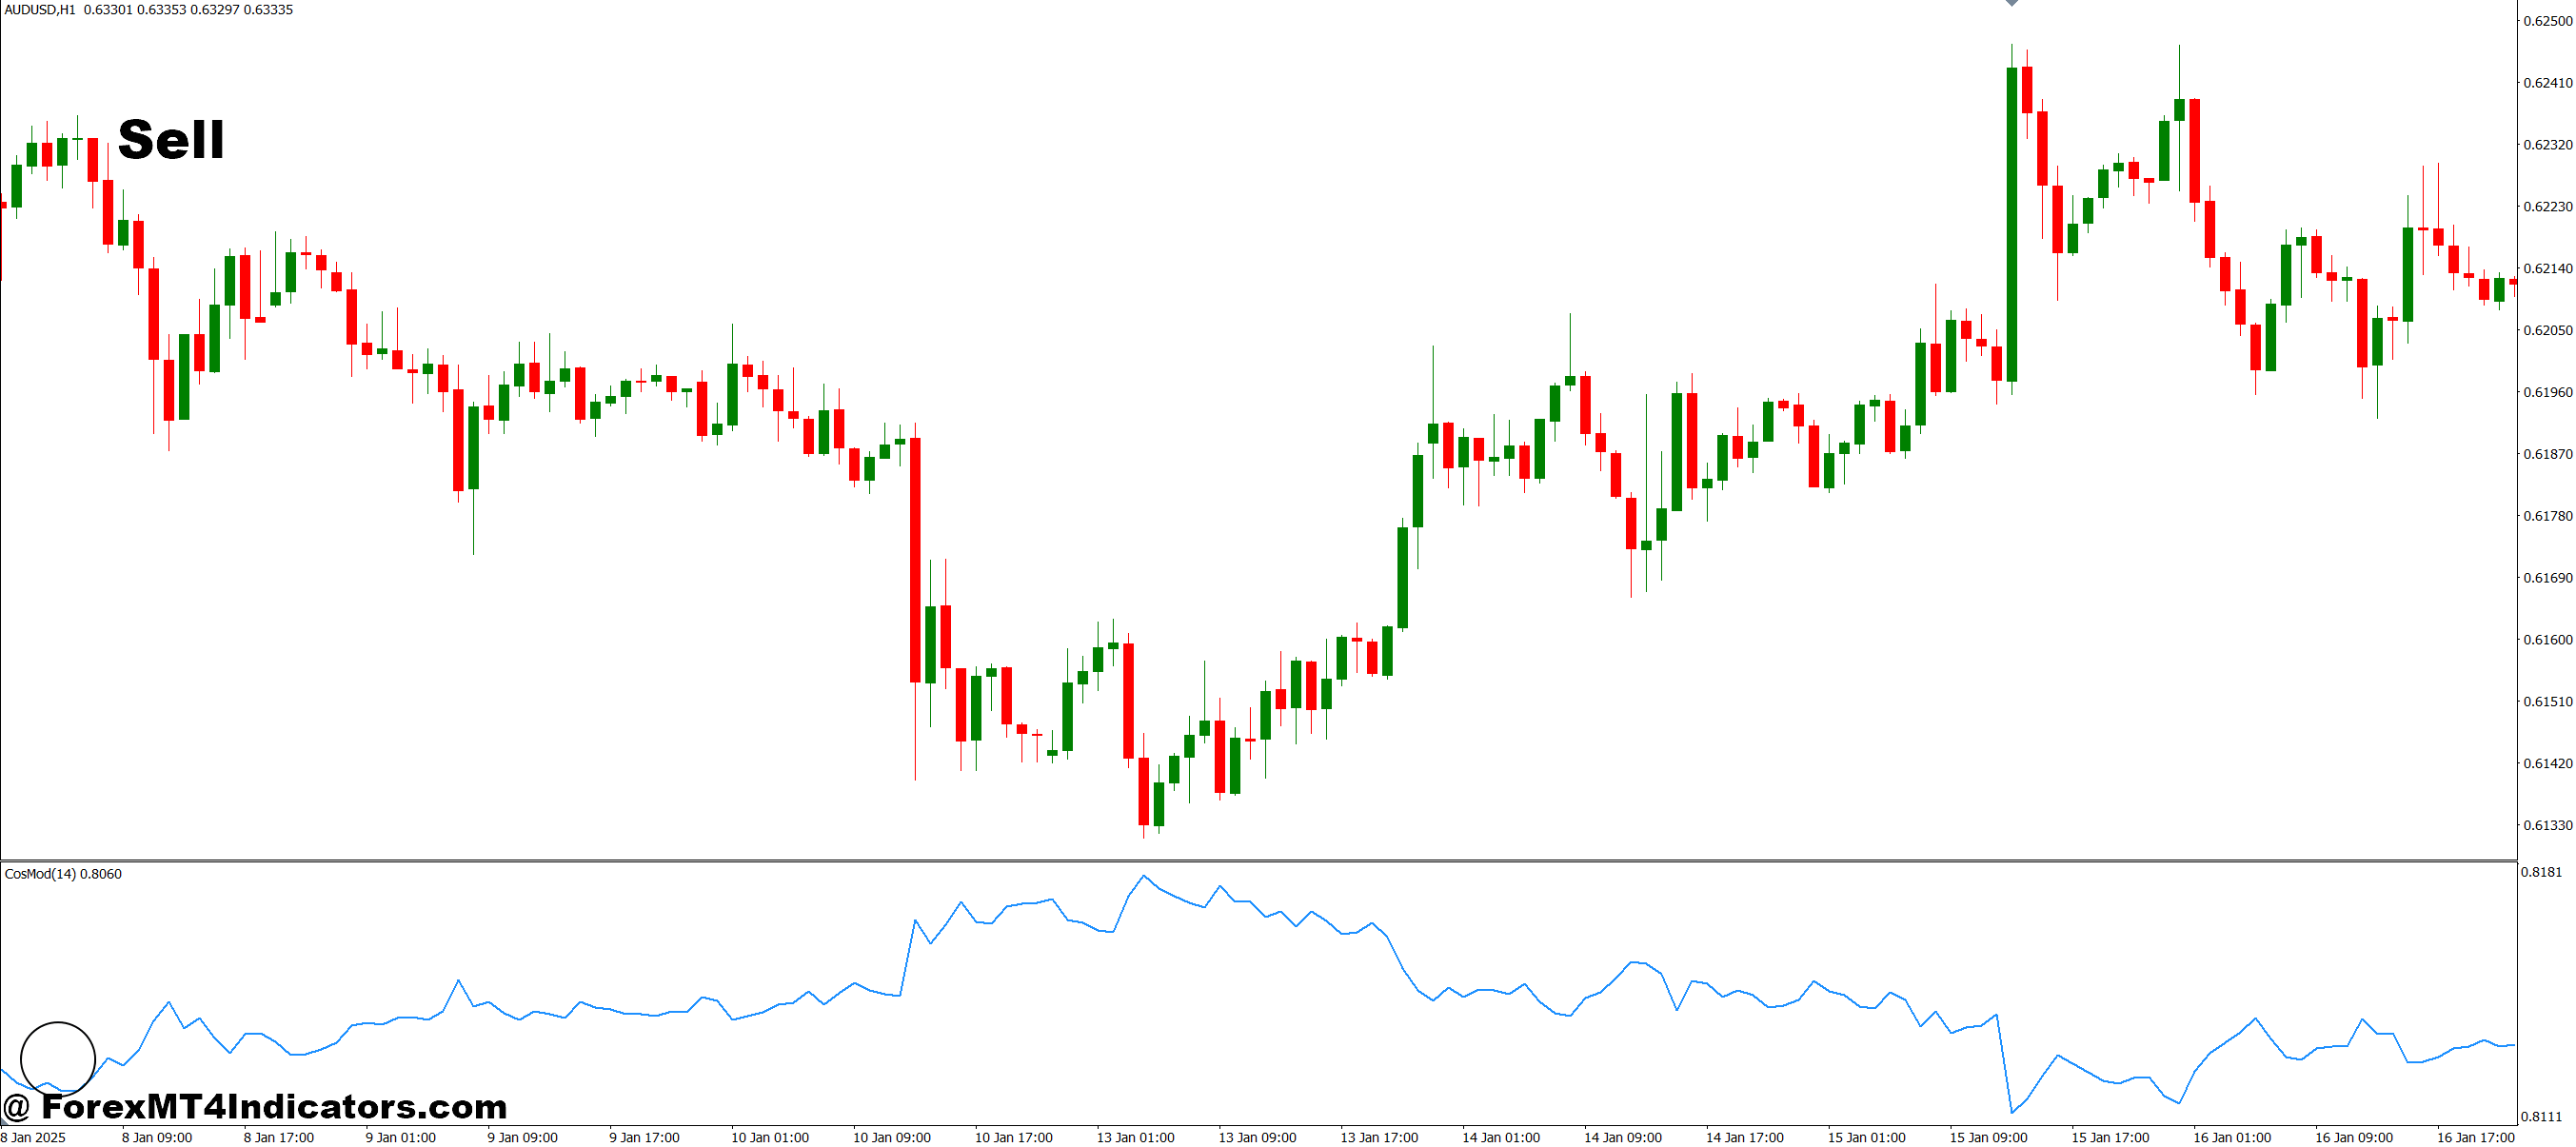Click the 16 Jan 17:00 label at the axis end
Image resolution: width=2576 pixels, height=1147 pixels.
[x=2464, y=1137]
